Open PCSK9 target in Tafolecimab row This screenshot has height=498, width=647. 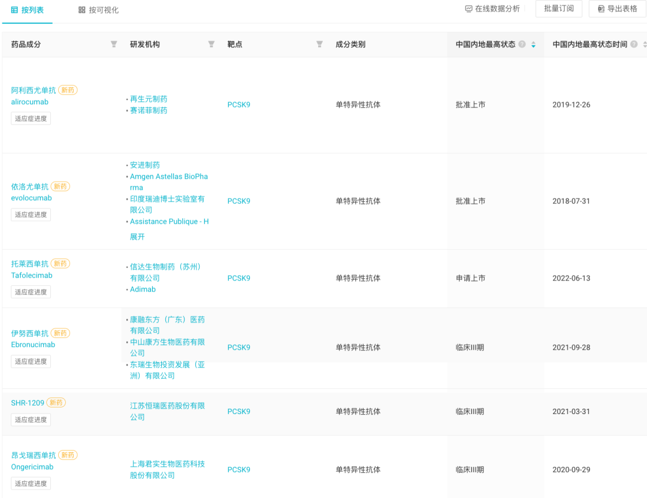click(x=239, y=278)
